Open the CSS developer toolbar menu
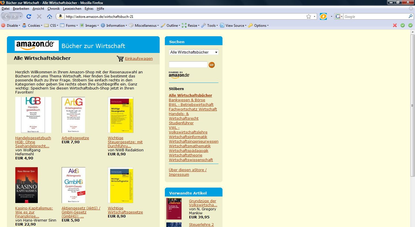This screenshot has width=415, height=227. [51, 25]
